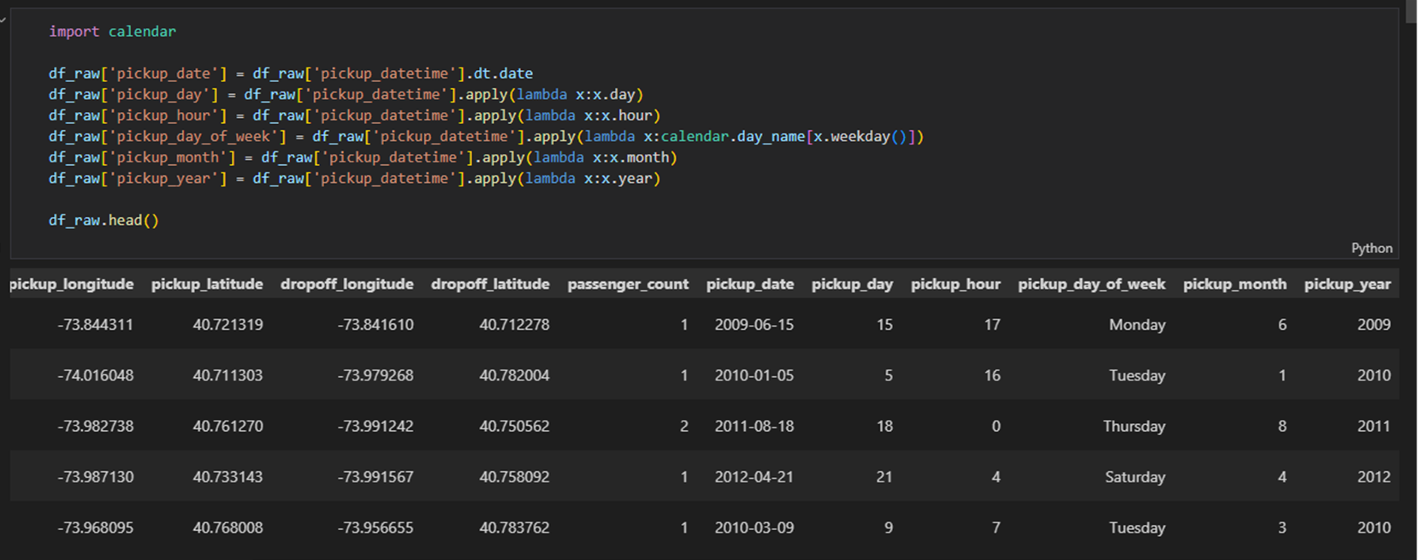Viewport: 1419px width, 560px height.
Task: Select the pickup_month column header
Action: click(x=1234, y=284)
